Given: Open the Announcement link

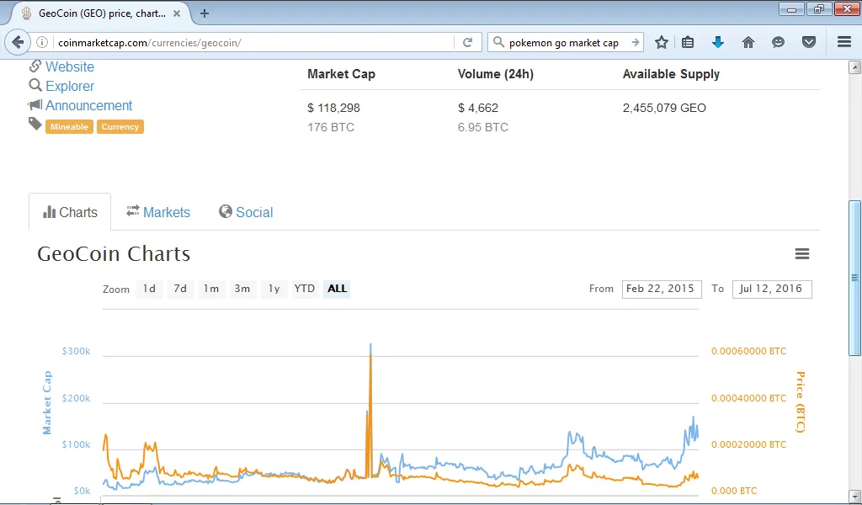Looking at the screenshot, I should click(x=88, y=105).
